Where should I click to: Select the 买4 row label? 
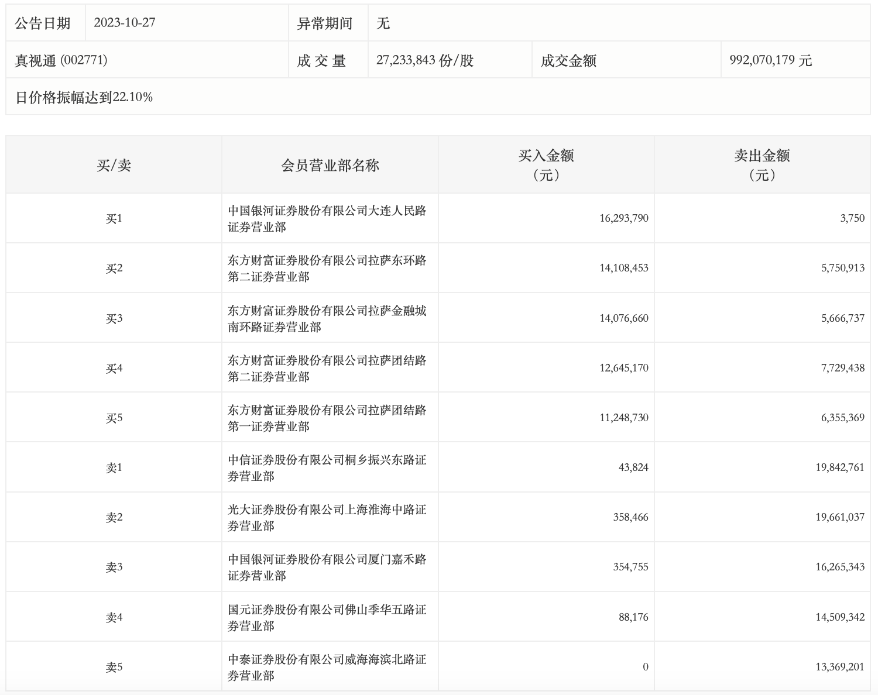(114, 368)
